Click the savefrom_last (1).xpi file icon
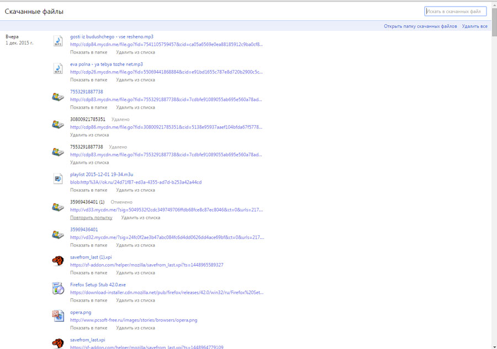 [x=58, y=261]
